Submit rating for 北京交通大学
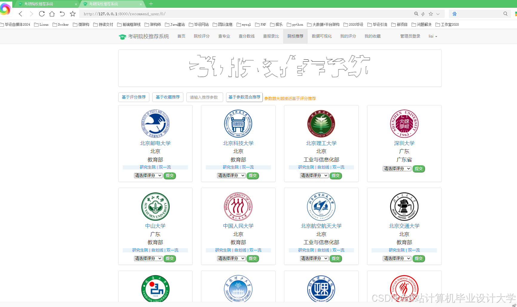Image resolution: width=517 pixels, height=307 pixels. click(x=419, y=258)
